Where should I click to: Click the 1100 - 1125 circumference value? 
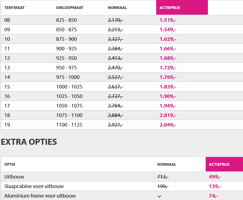[69, 125]
